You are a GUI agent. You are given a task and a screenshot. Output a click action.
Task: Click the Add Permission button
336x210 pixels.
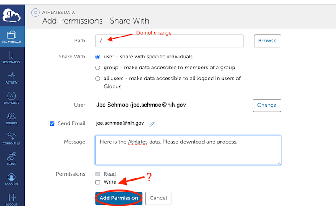coord(119,198)
